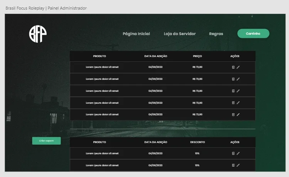The image size is (289, 177).
Task: Select the DESCONTO column header
Action: click(x=197, y=142)
